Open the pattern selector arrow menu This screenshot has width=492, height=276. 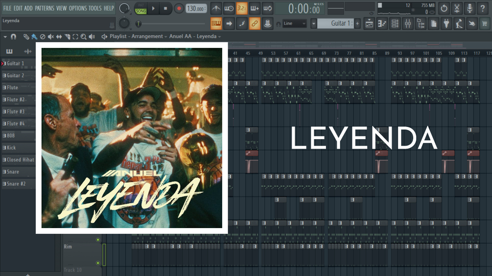tap(313, 23)
